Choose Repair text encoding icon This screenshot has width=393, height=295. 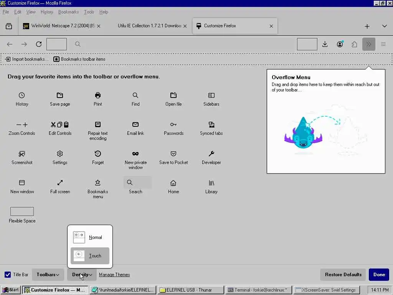[98, 124]
